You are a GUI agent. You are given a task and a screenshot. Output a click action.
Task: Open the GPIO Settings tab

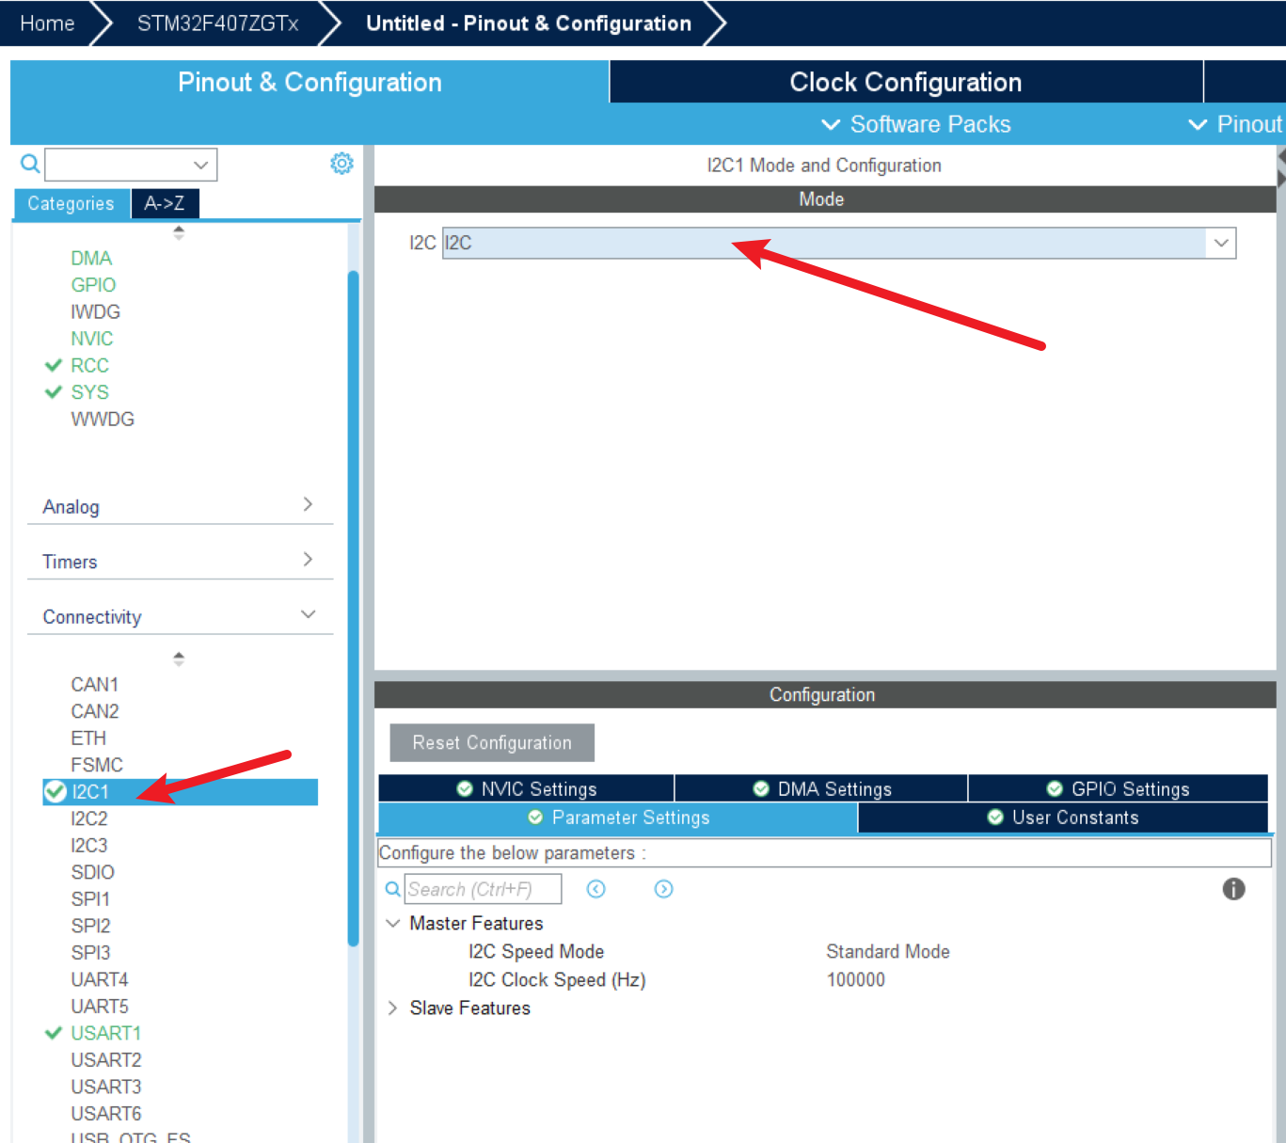(x=1118, y=788)
